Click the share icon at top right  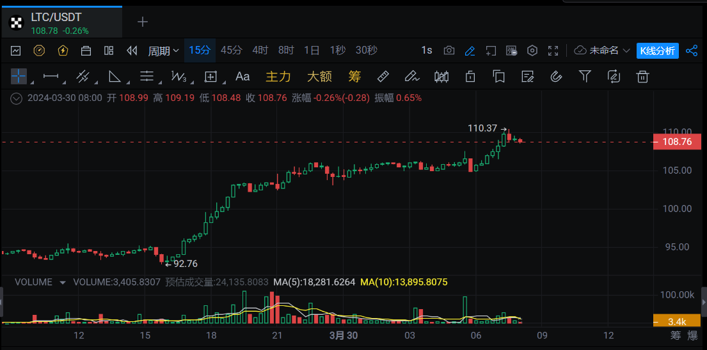(692, 50)
